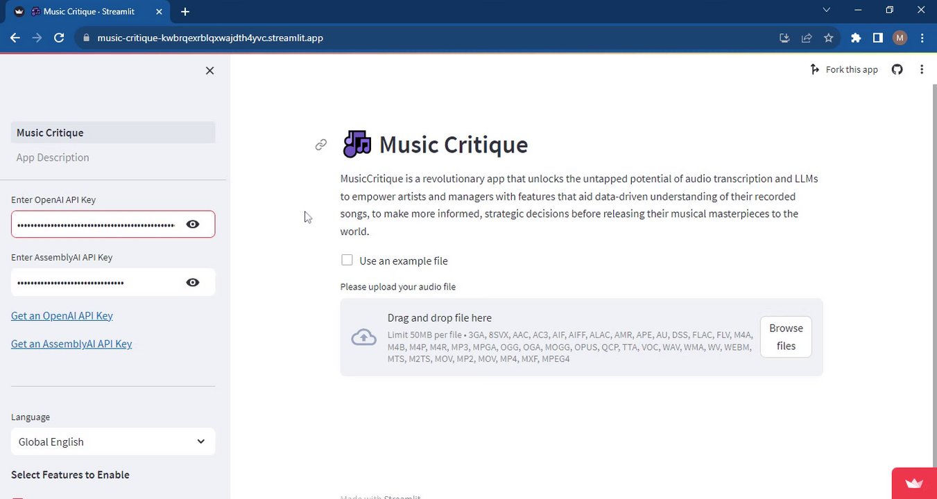Reload the current browser page
The height and width of the screenshot is (499, 937).
(60, 38)
